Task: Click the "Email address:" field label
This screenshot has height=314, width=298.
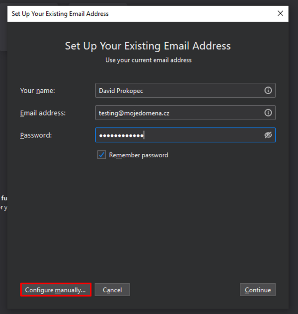Action: tap(43, 113)
